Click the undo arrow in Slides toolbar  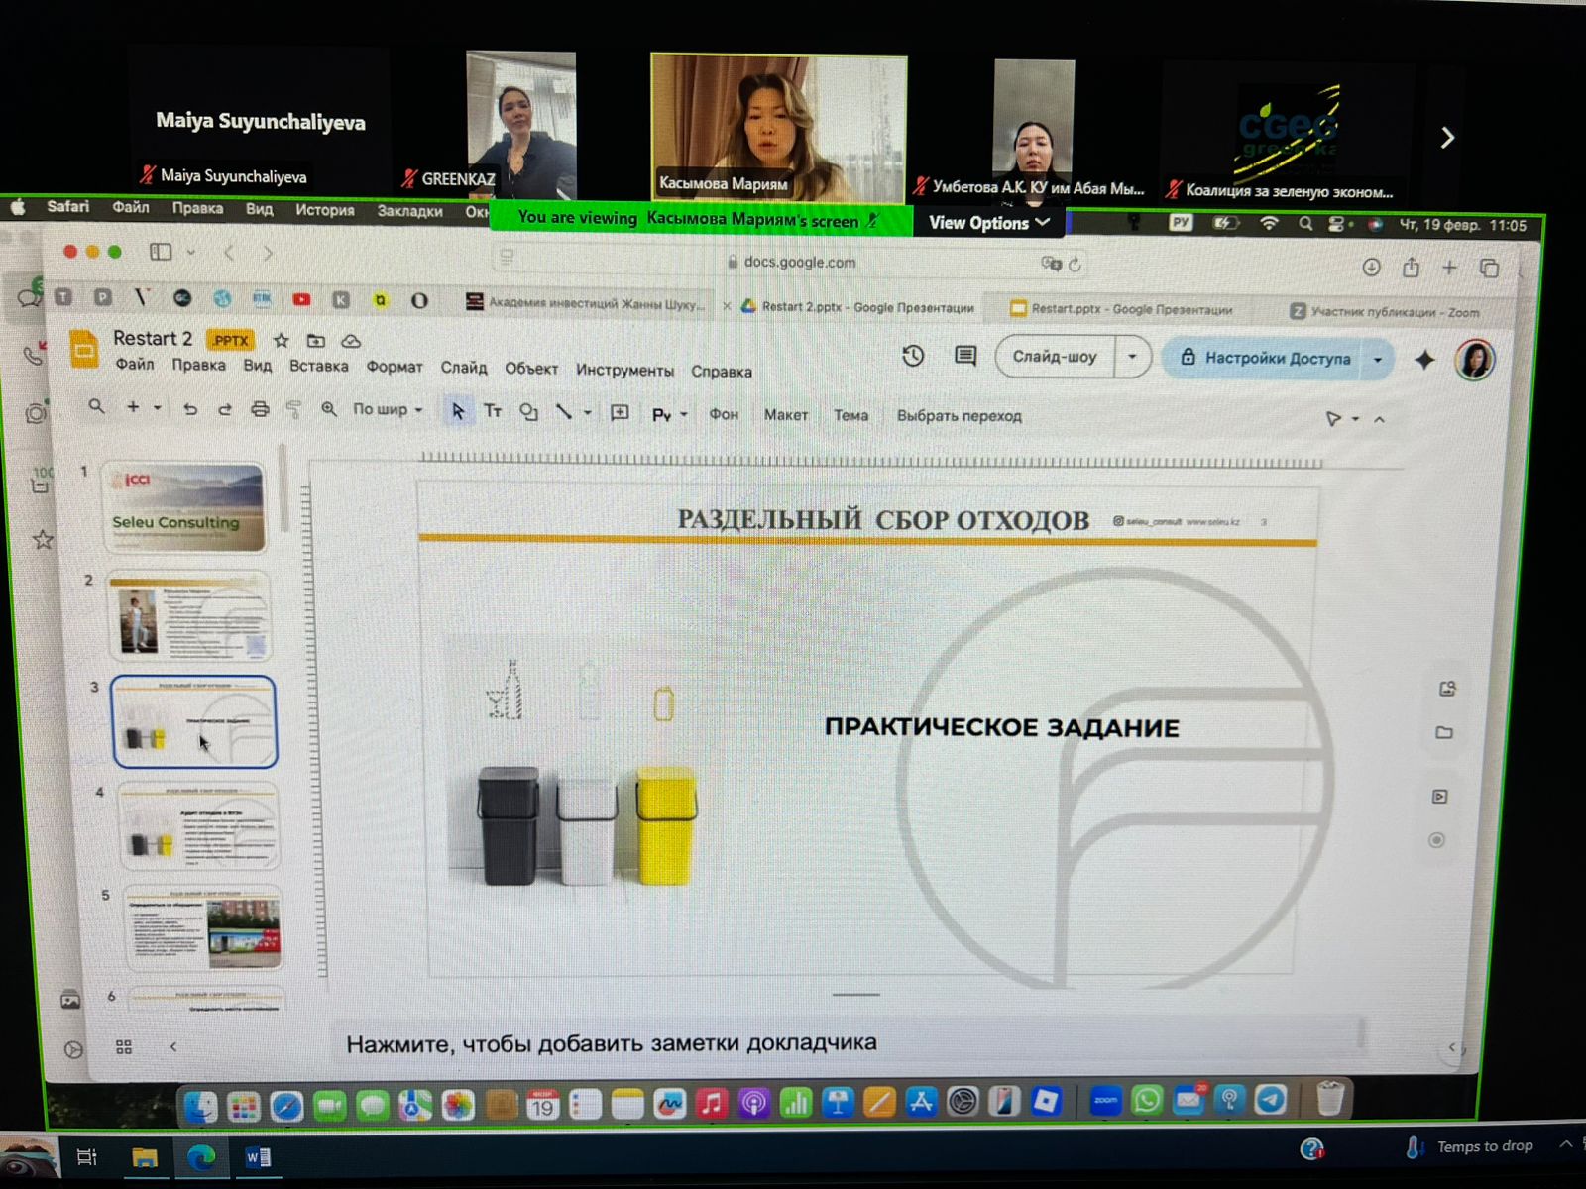click(189, 409)
